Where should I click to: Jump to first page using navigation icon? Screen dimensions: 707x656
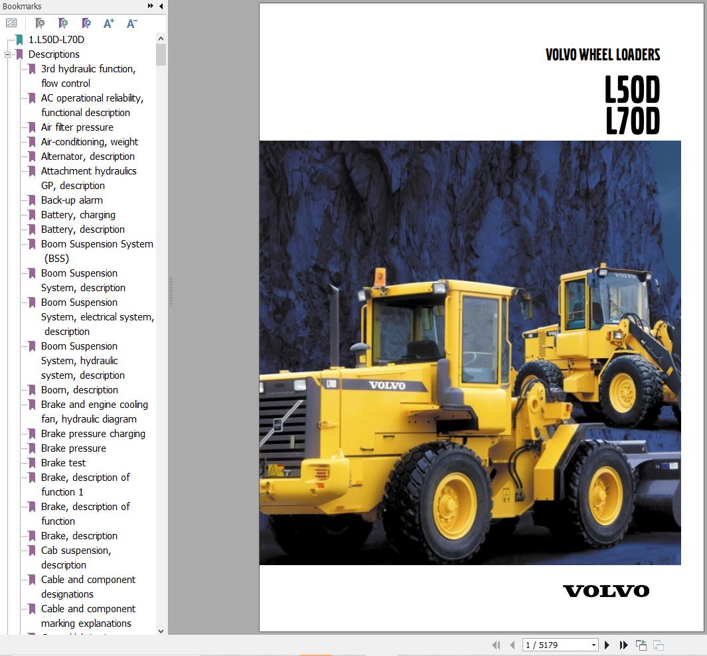496,644
